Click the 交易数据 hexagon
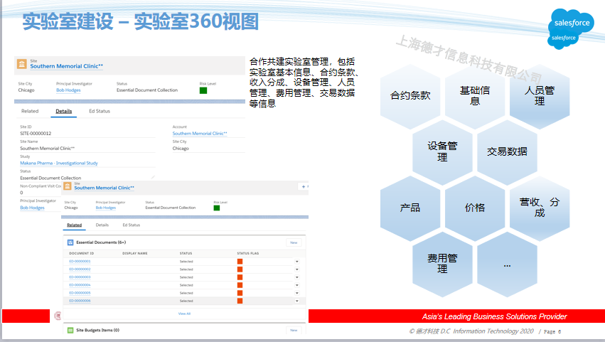The image size is (605, 342). click(x=507, y=151)
